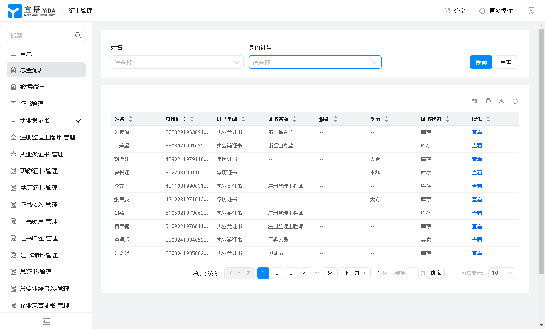This screenshot has width=545, height=329.
Task: View details for 李温乐 row
Action: click(x=477, y=240)
